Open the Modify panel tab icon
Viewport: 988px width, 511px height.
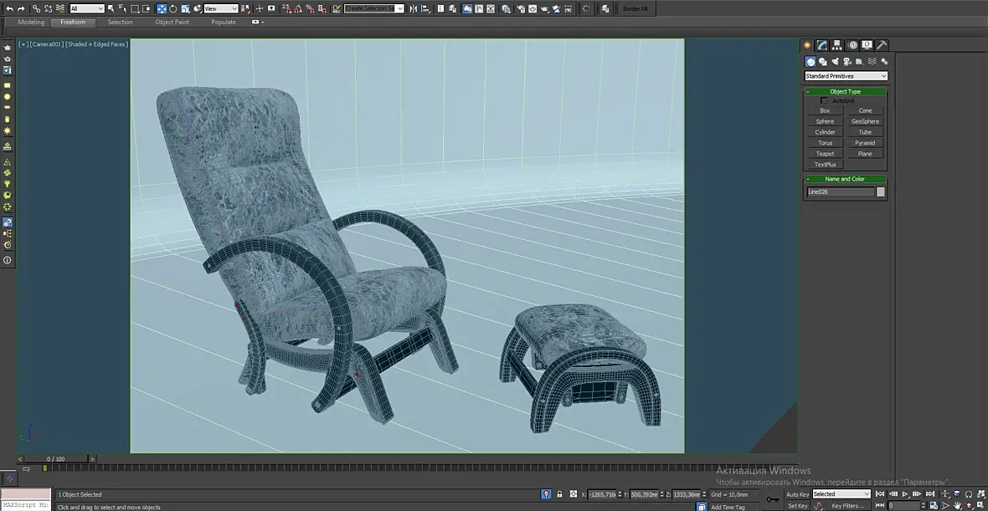tap(822, 45)
